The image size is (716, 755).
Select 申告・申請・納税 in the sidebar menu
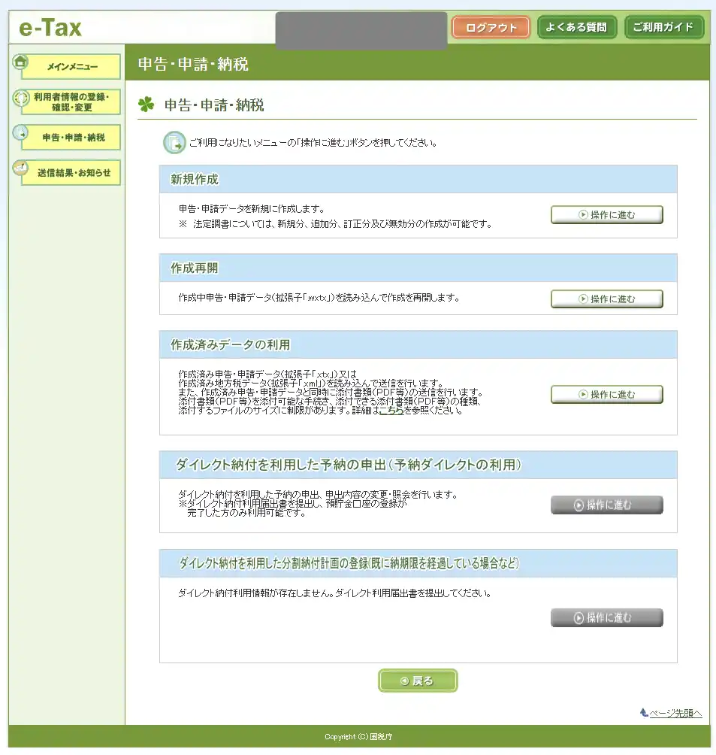[72, 138]
